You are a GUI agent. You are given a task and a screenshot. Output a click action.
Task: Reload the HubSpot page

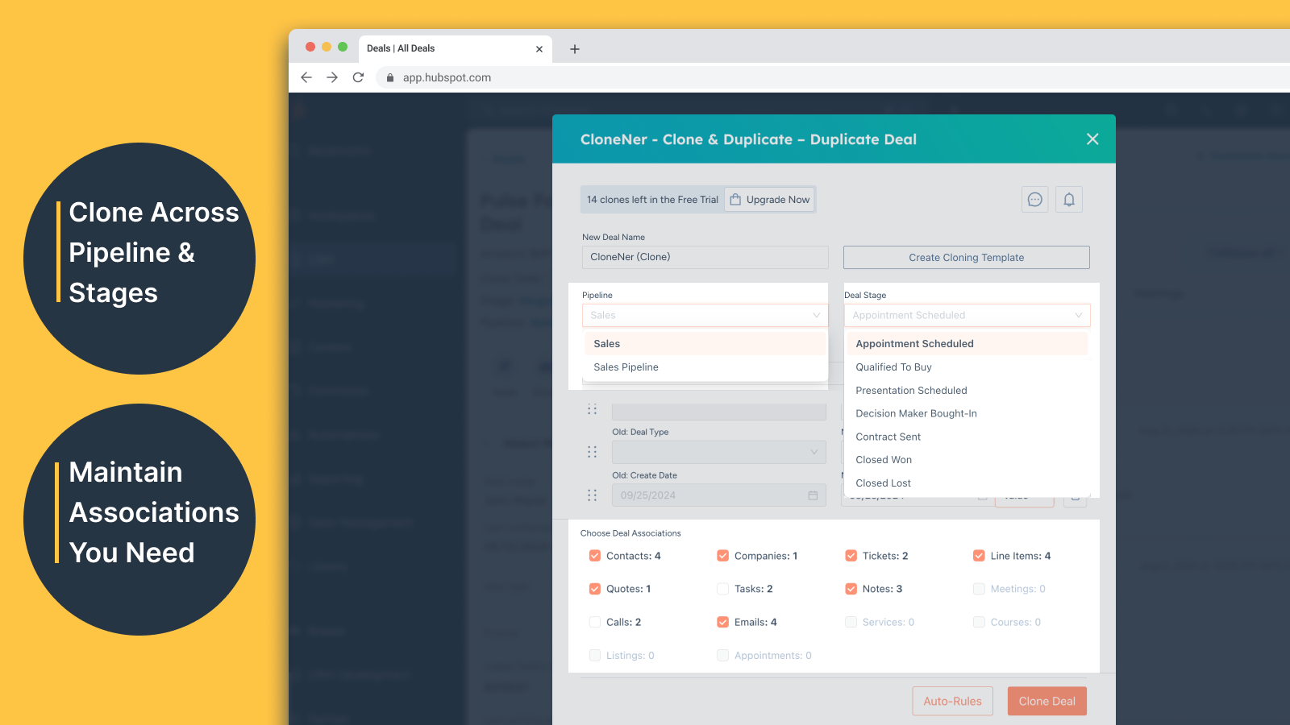tap(358, 77)
